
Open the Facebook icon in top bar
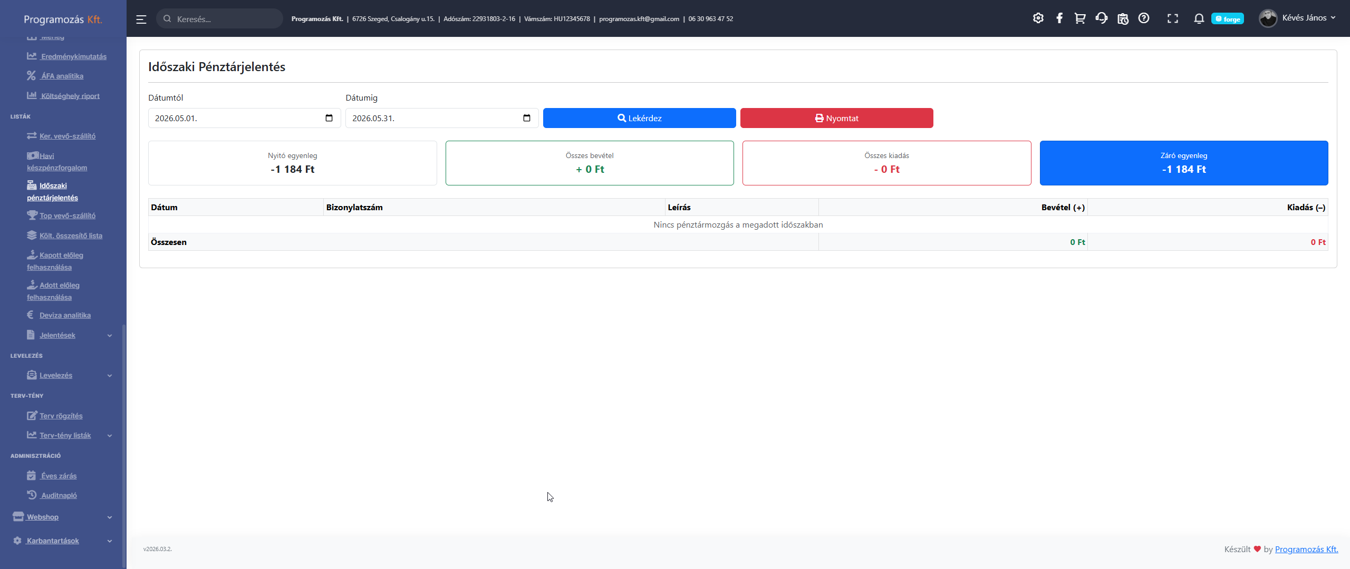[1059, 18]
